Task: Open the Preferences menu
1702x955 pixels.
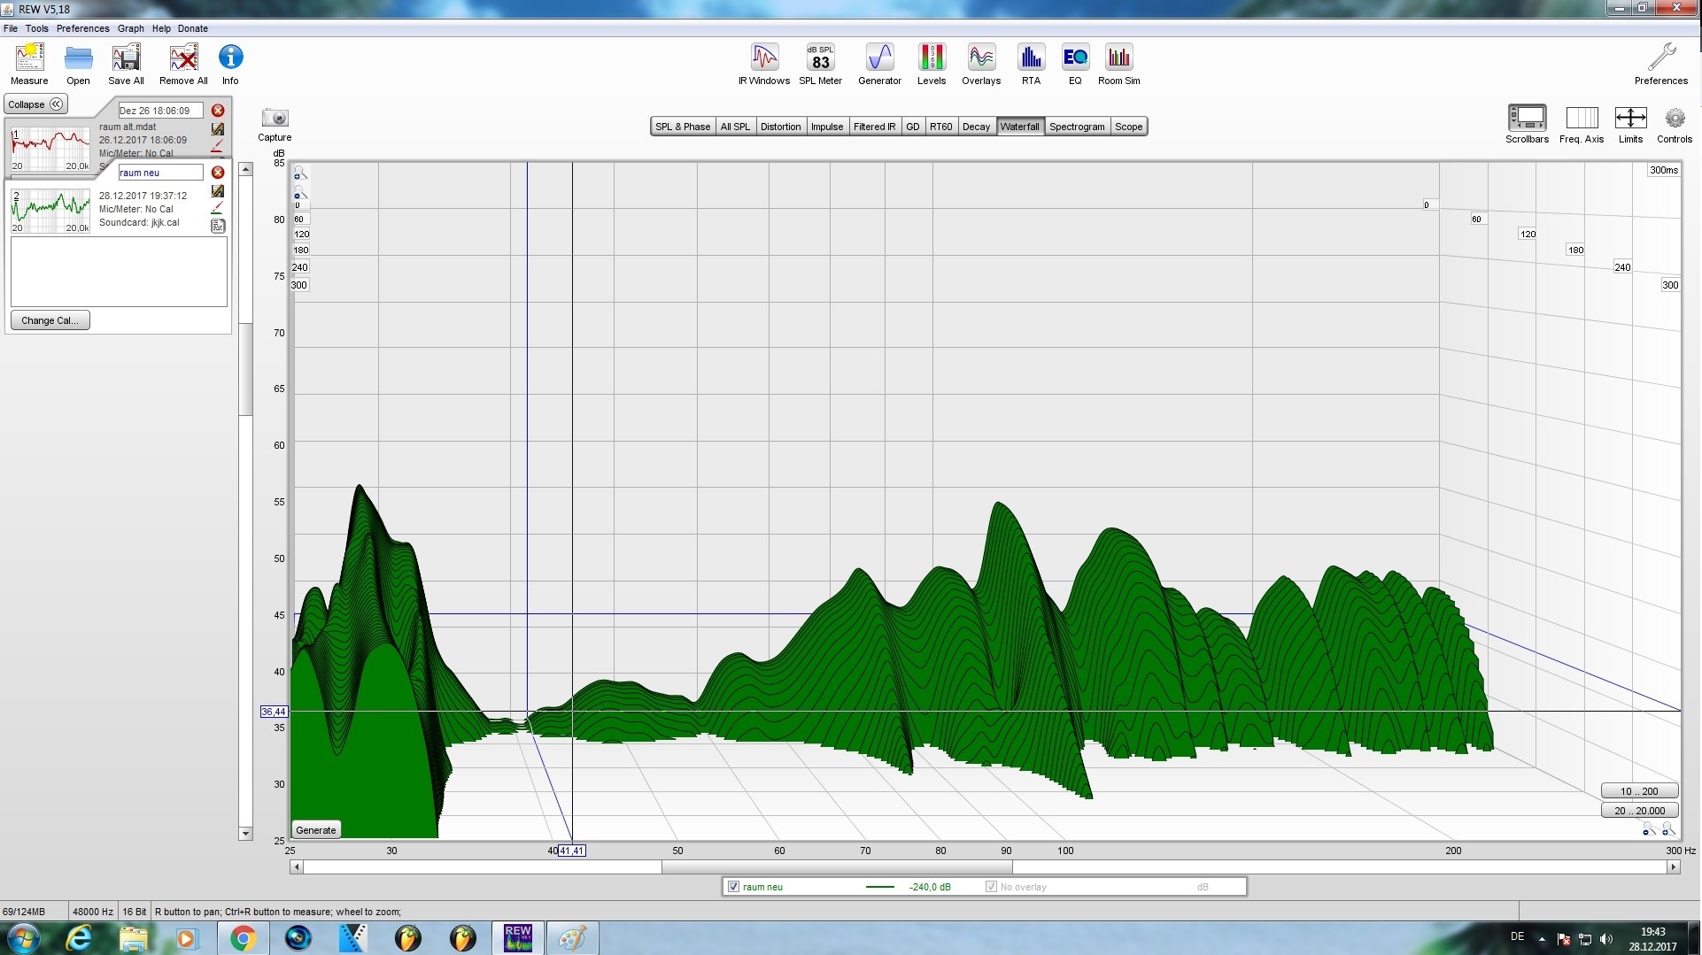Action: [x=83, y=28]
